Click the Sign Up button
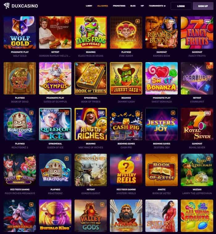This screenshot has height=234, width=216. point(203,6)
